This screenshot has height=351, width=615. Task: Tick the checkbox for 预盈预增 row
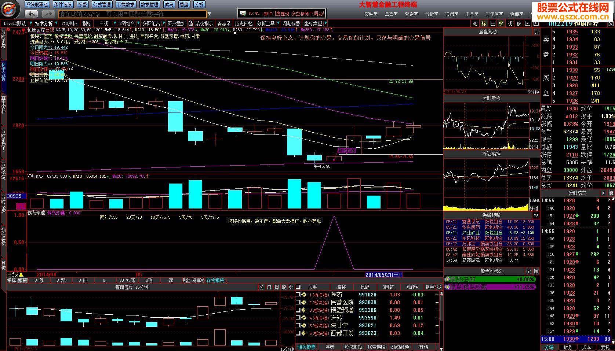click(x=298, y=310)
